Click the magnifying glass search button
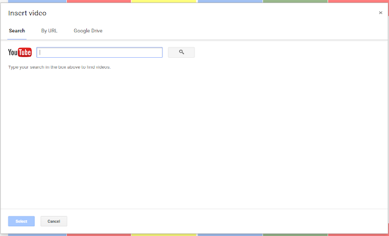 181,52
